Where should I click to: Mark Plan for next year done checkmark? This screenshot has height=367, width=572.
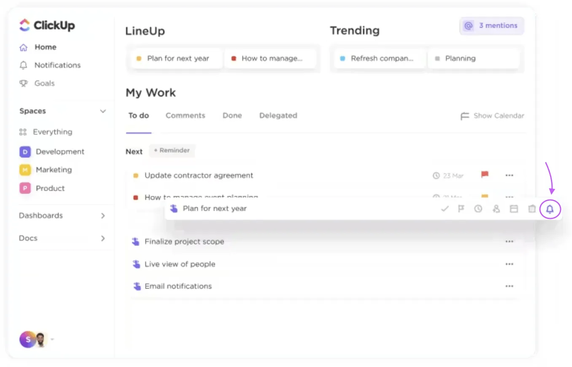pyautogui.click(x=445, y=209)
